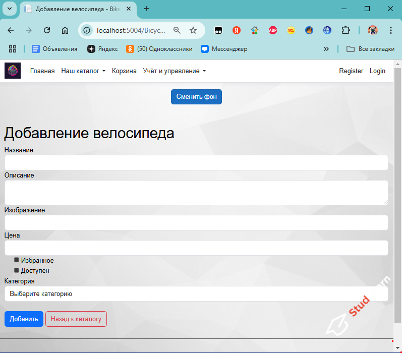
Task: Open the AdBlock Plus (ABP) extension
Action: click(273, 30)
